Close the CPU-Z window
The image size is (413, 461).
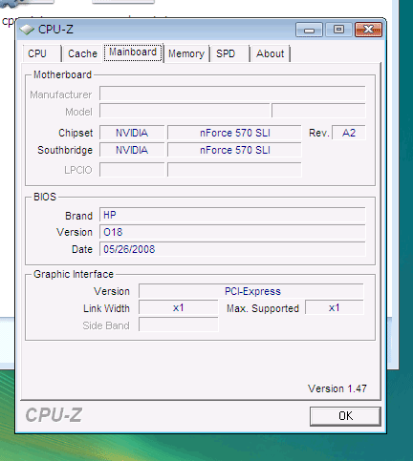(368, 30)
